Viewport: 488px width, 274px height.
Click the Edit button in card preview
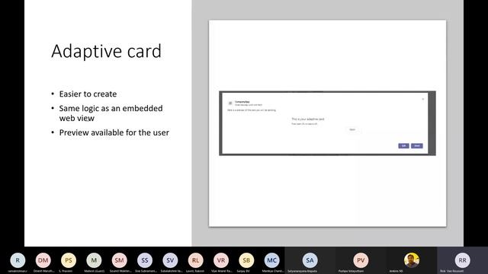(403, 145)
